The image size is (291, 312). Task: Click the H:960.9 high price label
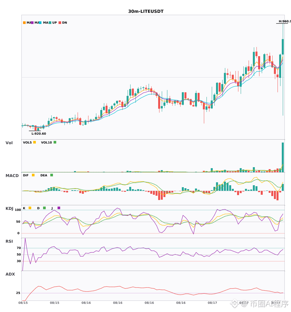coord(285,21)
